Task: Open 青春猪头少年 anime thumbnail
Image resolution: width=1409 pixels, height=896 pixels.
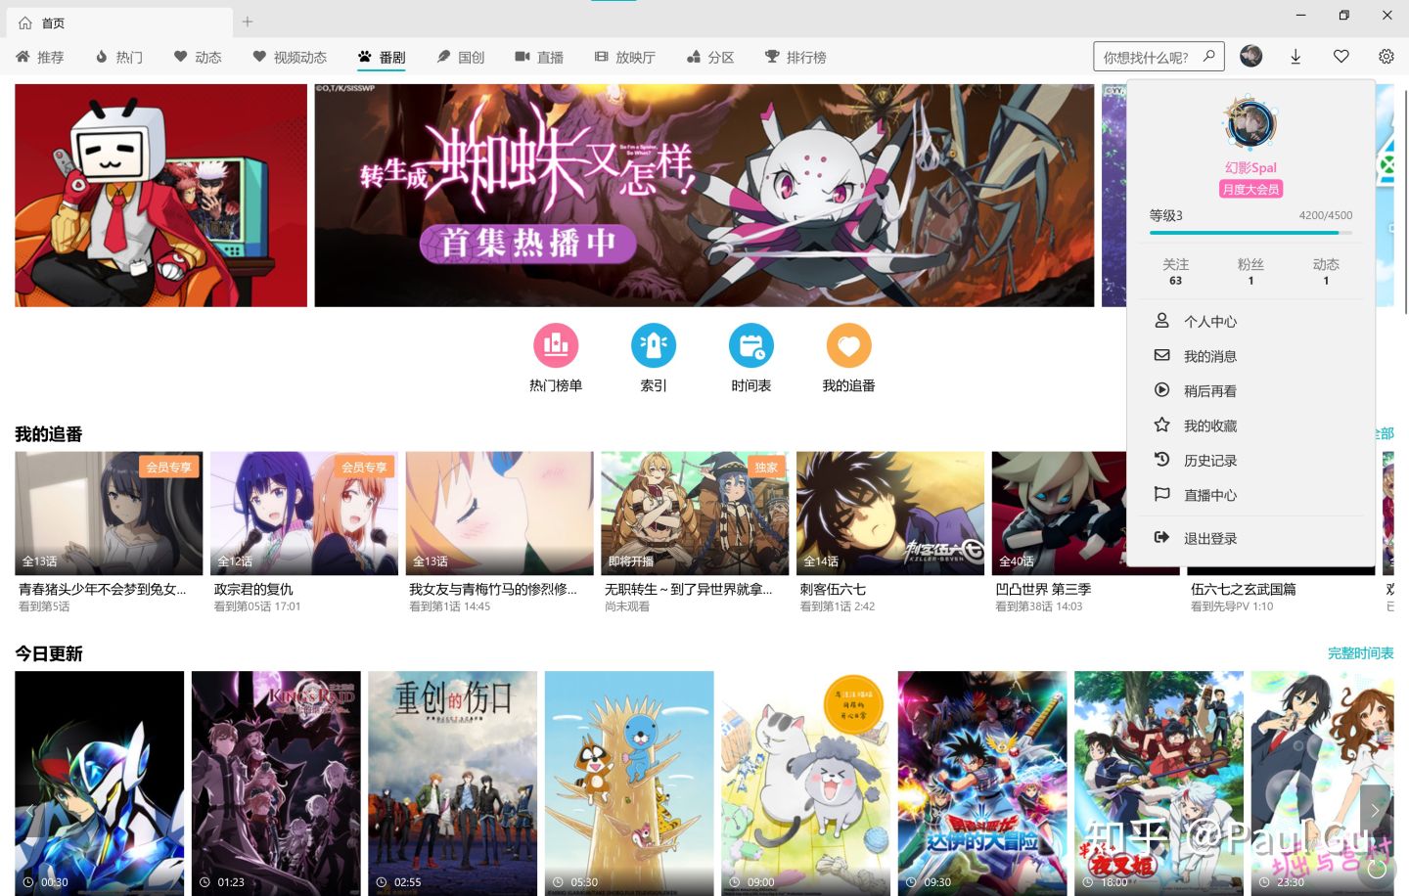Action: [x=109, y=514]
